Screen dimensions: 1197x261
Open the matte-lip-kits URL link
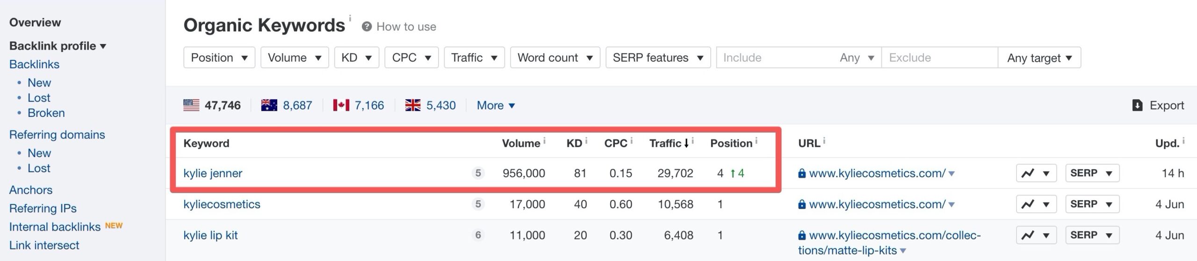point(889,243)
